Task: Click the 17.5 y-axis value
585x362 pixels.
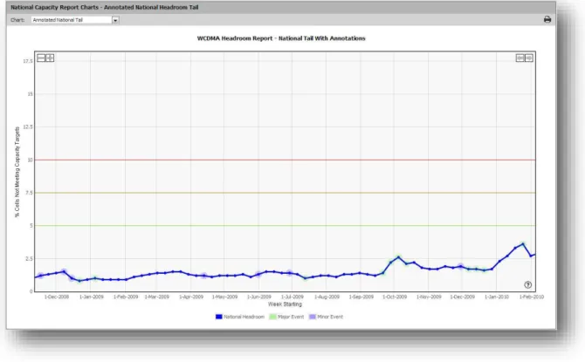Action: (x=28, y=61)
